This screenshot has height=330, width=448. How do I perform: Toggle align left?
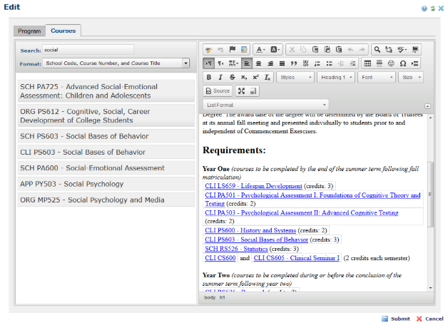247,63
